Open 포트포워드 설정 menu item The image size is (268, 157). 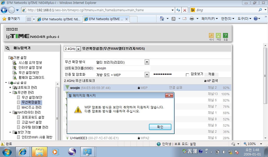coord(33,117)
